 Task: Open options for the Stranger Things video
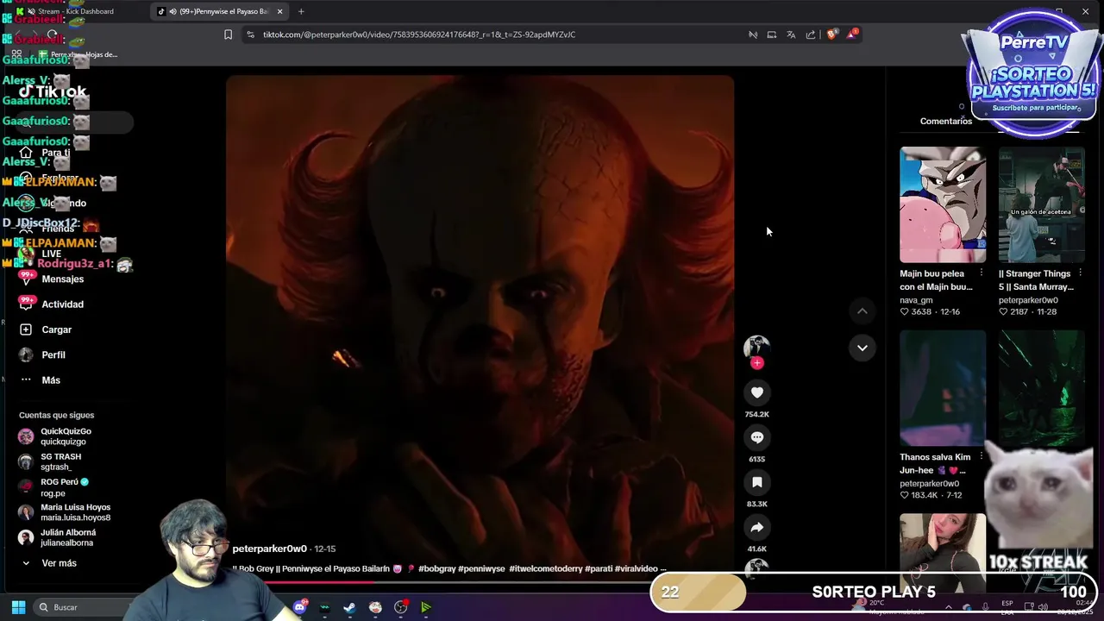click(1080, 273)
